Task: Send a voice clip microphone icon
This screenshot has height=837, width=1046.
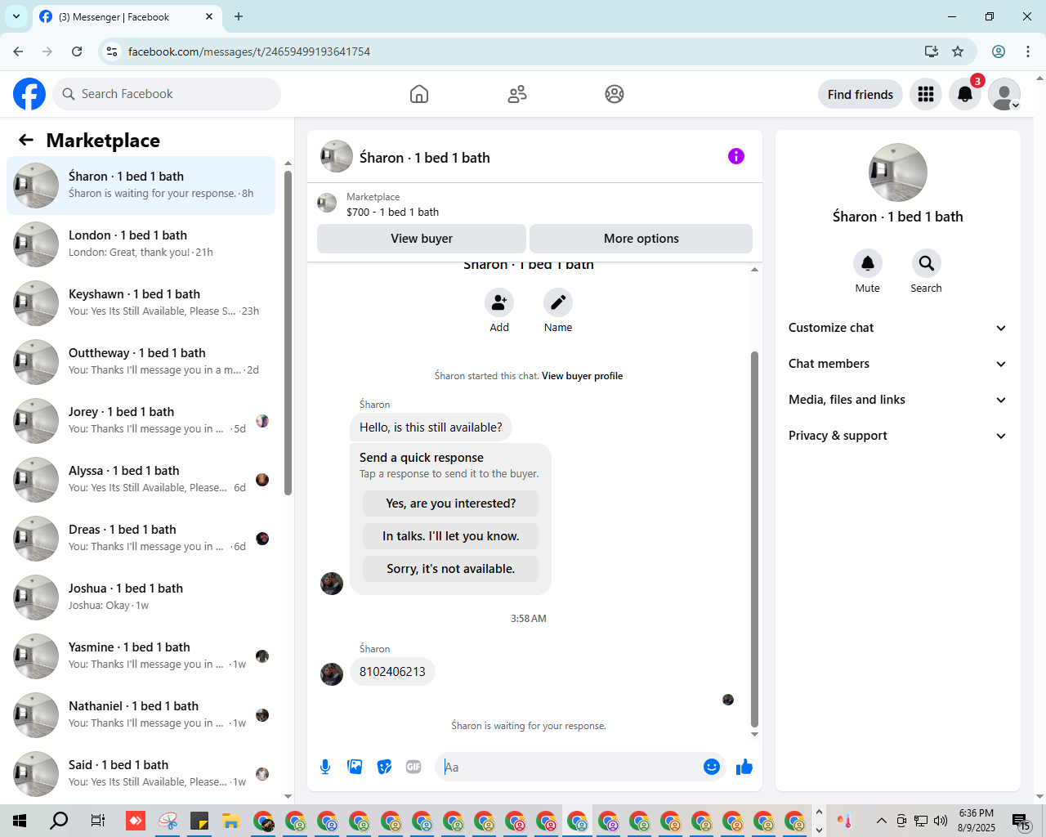Action: pos(325,767)
